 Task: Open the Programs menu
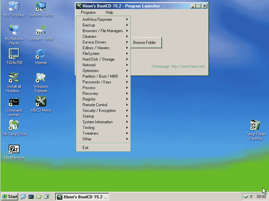tap(88, 12)
